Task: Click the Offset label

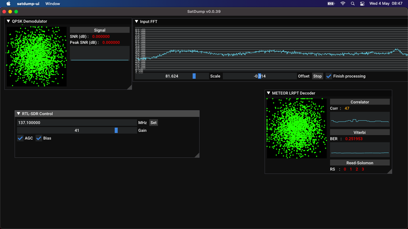Action: click(x=304, y=76)
